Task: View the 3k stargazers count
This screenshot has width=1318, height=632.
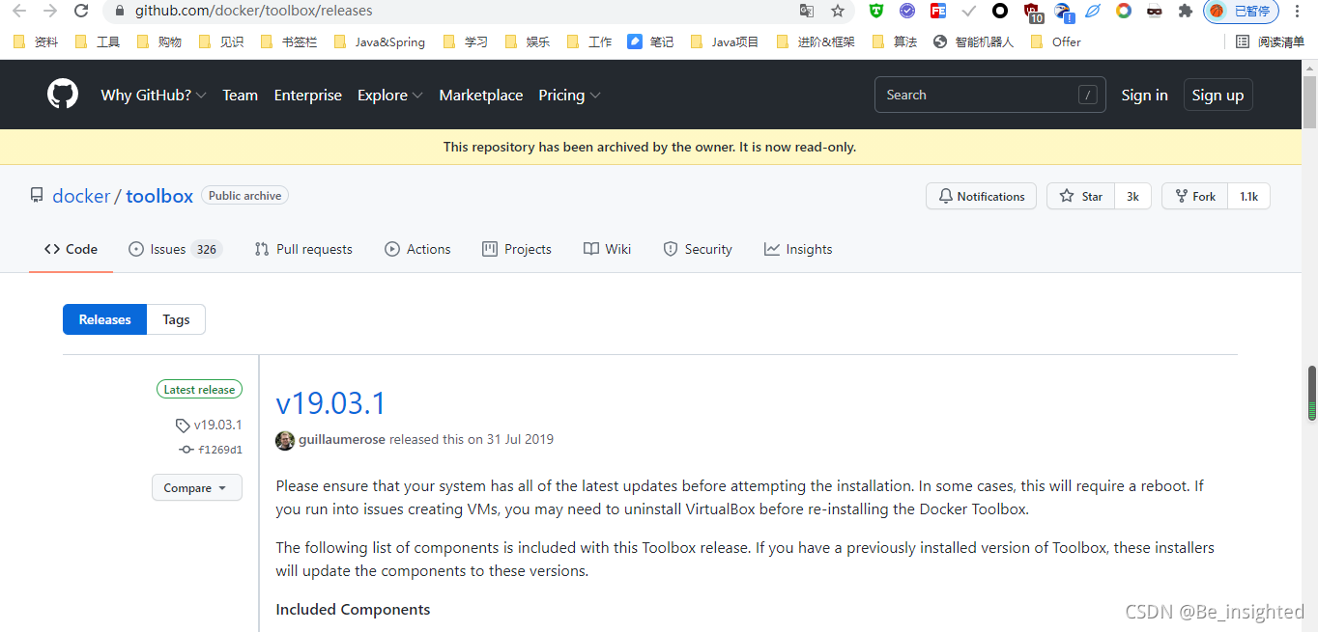Action: 1132,196
